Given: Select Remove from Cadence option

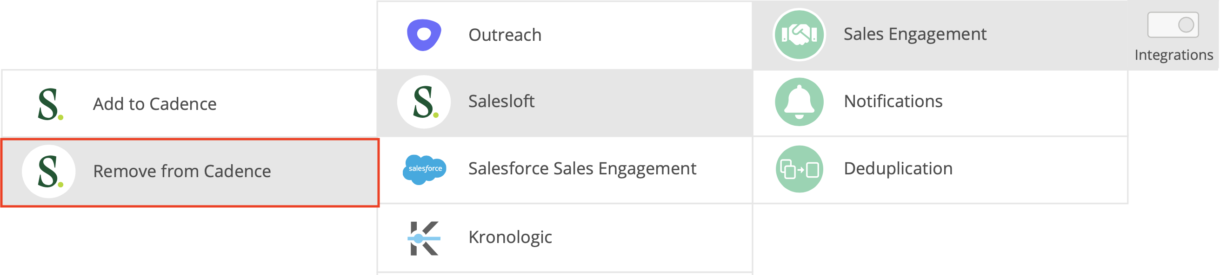Looking at the screenshot, I should coord(190,173).
